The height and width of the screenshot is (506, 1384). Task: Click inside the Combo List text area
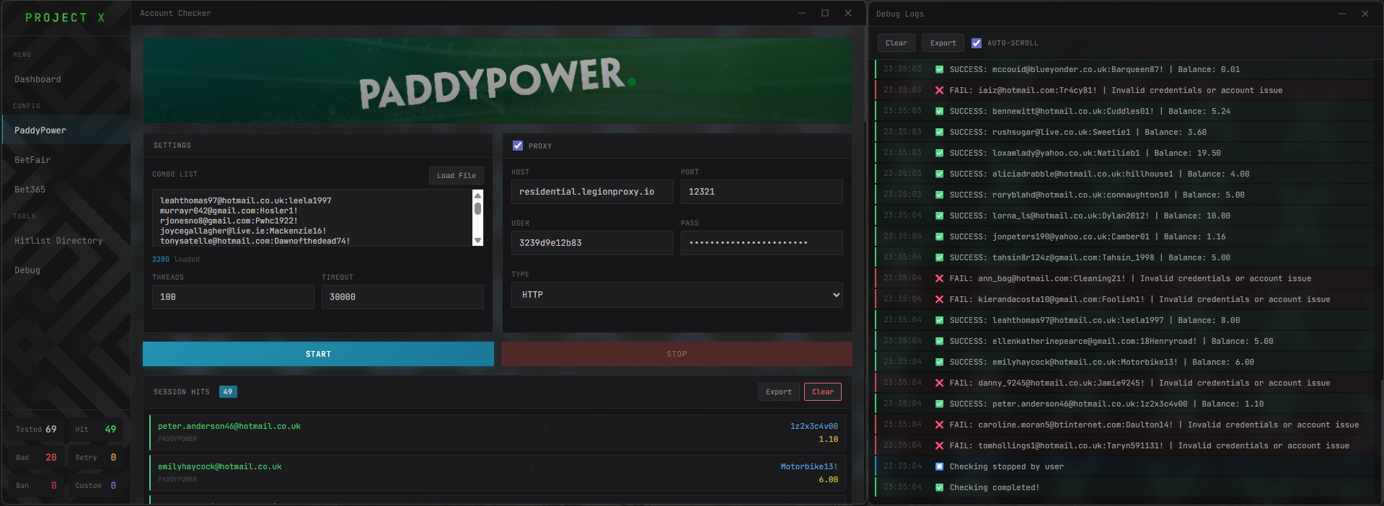point(312,218)
